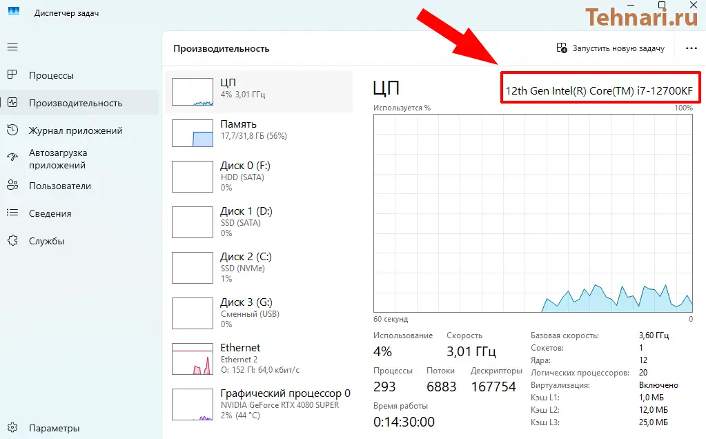Select the Графический процессор 0 graph thumbnail
The width and height of the screenshot is (706, 439).
coord(193,404)
